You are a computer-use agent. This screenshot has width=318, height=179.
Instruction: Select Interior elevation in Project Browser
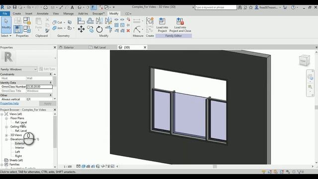point(19,148)
